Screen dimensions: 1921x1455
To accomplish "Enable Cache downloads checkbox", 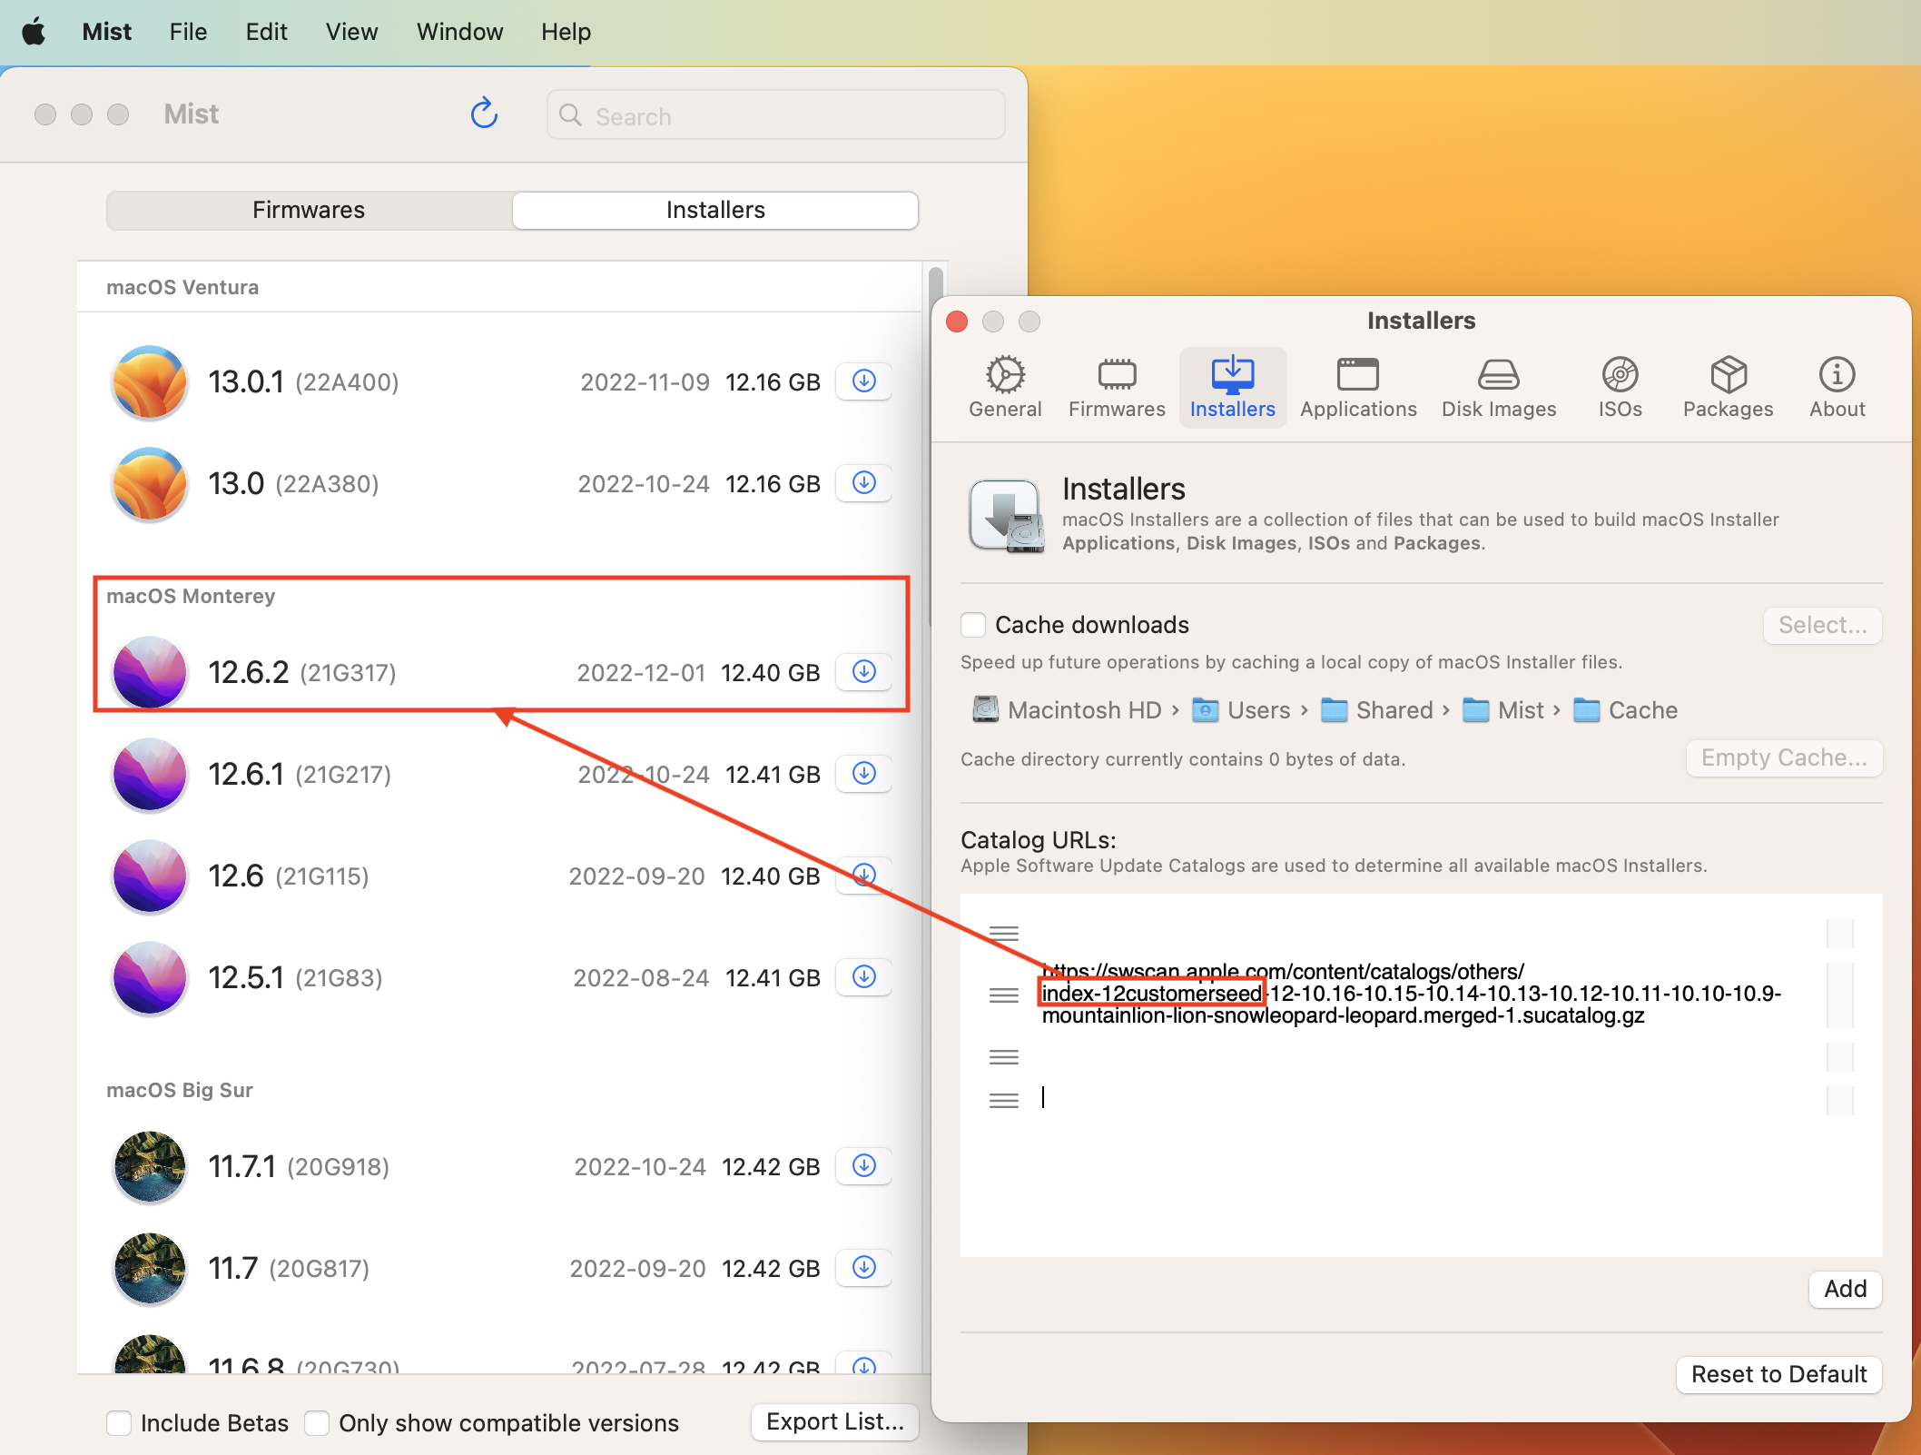I will (x=973, y=625).
